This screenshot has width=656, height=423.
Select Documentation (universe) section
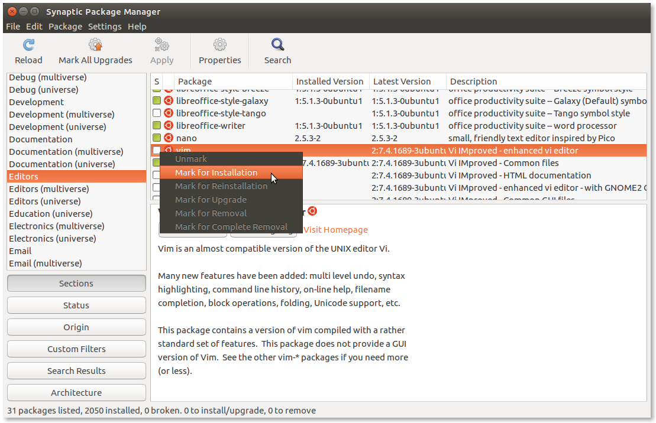[76, 164]
